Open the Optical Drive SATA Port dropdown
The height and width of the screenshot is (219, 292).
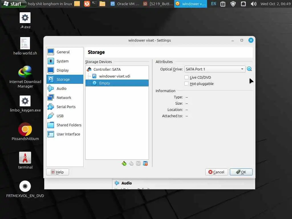215,69
